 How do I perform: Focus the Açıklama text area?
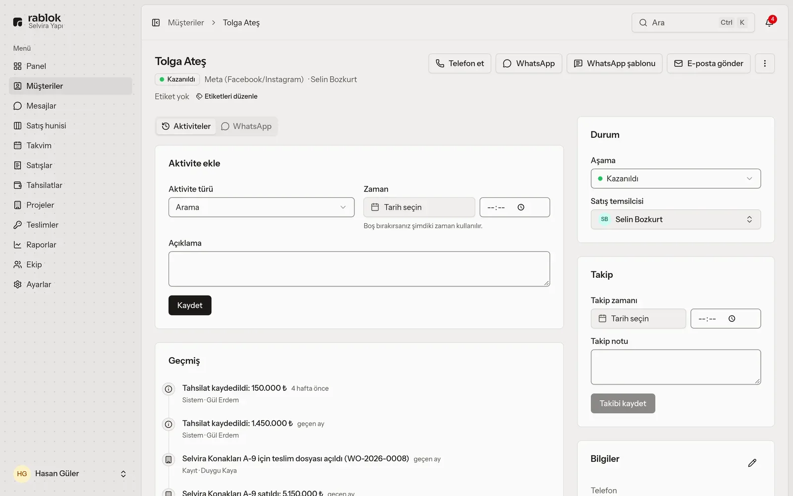359,269
